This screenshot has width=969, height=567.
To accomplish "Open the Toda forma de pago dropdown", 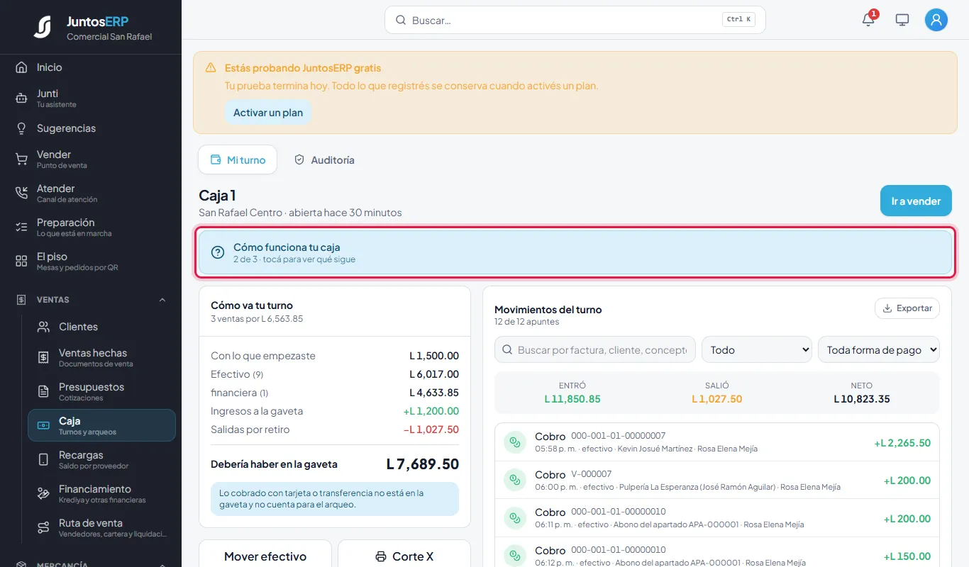I will click(x=878, y=349).
